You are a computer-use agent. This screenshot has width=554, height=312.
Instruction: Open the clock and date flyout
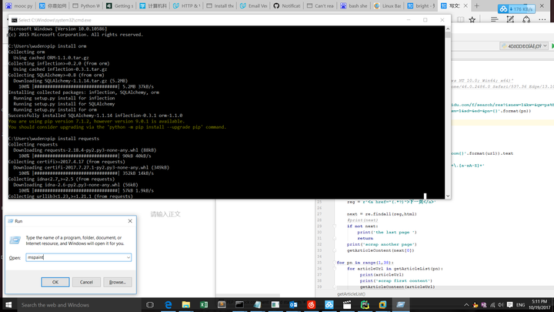[x=539, y=305]
